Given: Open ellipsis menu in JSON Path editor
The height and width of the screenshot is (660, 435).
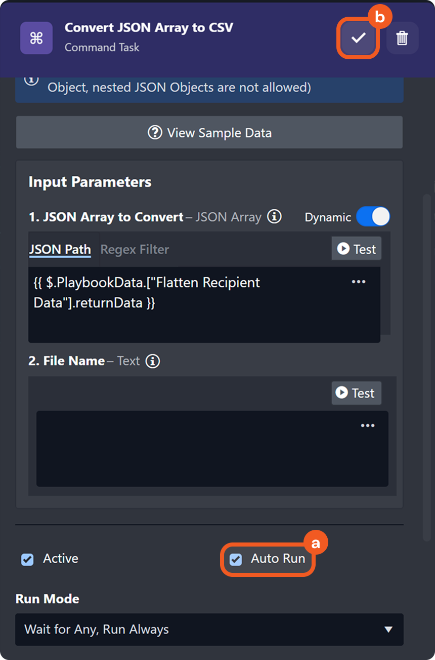Looking at the screenshot, I should coord(358,282).
